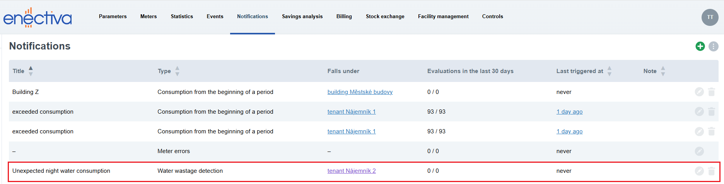Screen dimensions: 724x184
Task: Edit Unexpected night water consumption notification
Action: (699, 171)
